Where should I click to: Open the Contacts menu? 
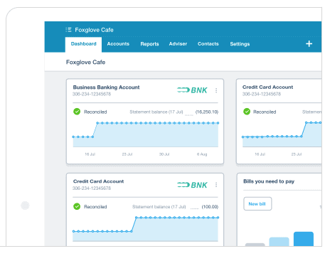click(x=208, y=44)
